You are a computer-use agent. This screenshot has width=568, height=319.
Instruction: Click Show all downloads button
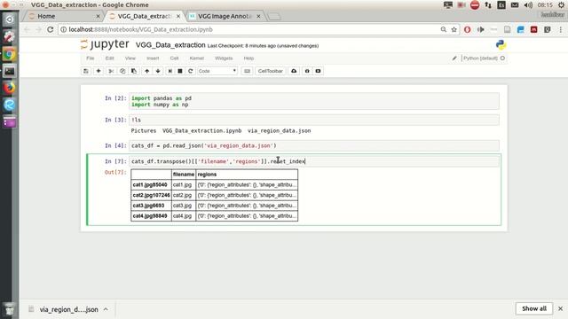[534, 308]
